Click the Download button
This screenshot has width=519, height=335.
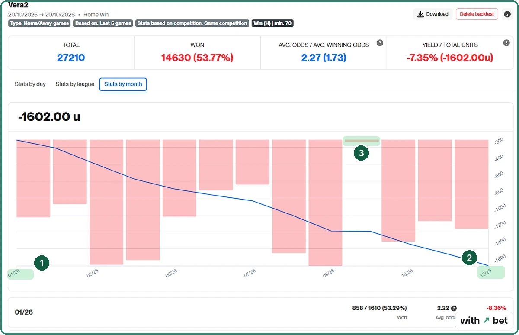(x=432, y=14)
